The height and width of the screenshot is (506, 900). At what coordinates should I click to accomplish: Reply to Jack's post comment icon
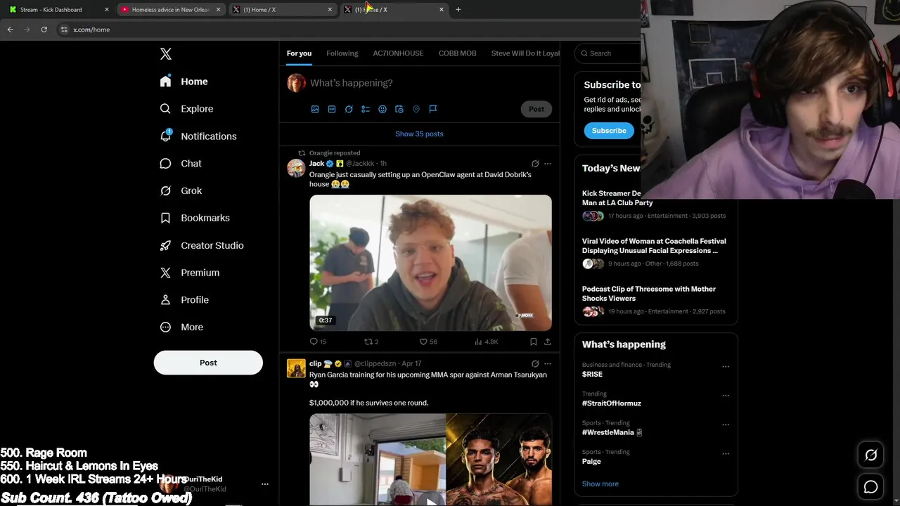pyautogui.click(x=314, y=342)
